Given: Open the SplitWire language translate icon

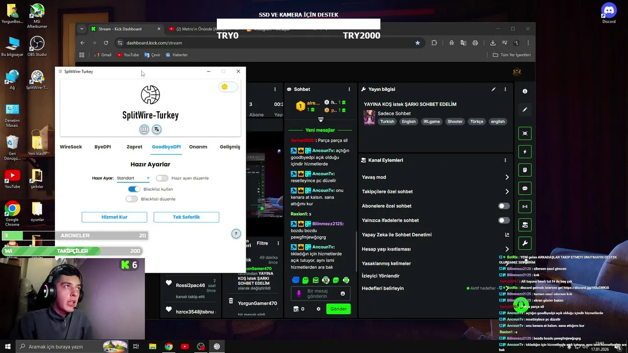Looking at the screenshot, I should point(157,129).
